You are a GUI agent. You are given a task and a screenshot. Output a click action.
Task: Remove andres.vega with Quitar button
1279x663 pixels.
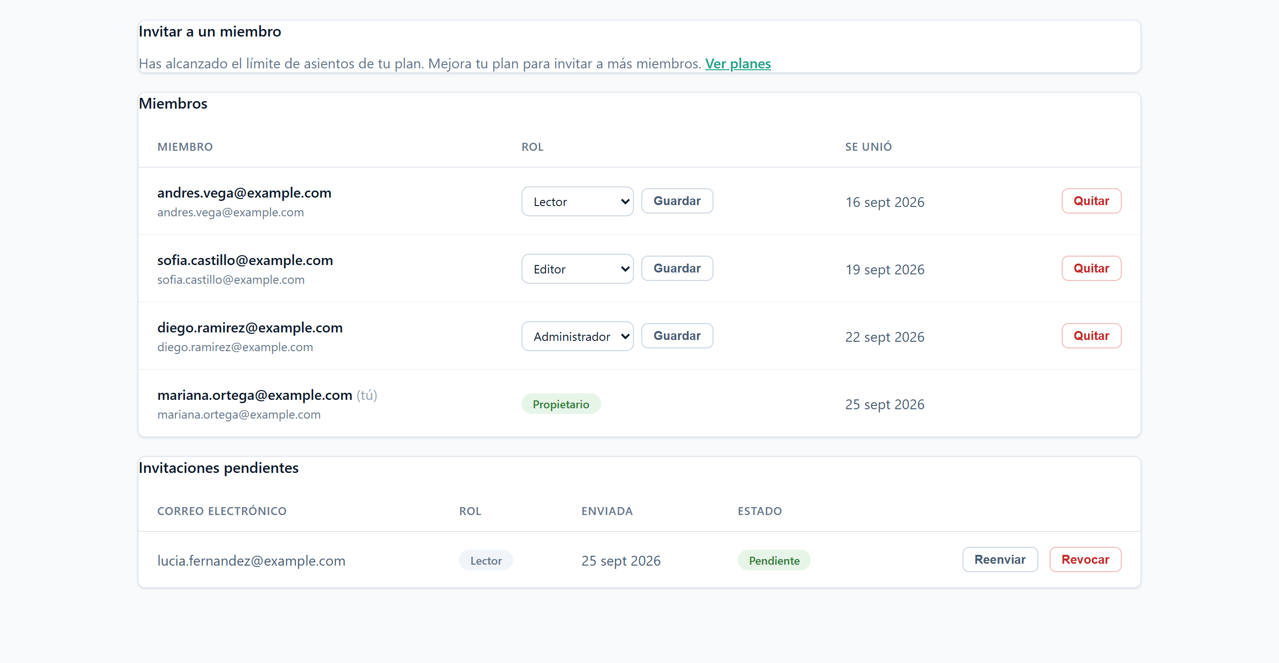1091,201
